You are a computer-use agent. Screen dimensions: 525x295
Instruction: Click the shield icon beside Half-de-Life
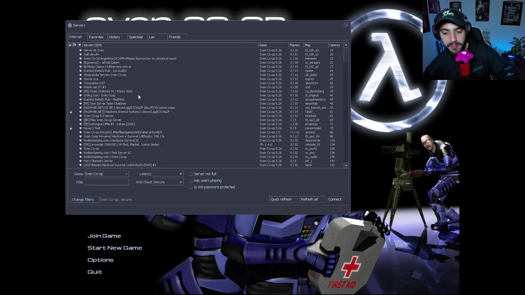pyautogui.click(x=80, y=54)
